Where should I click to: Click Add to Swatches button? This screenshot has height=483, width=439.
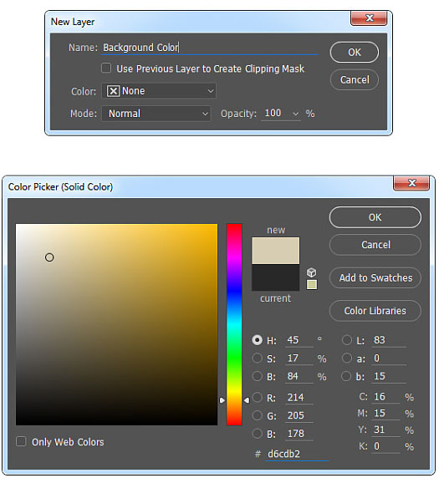[x=375, y=277]
